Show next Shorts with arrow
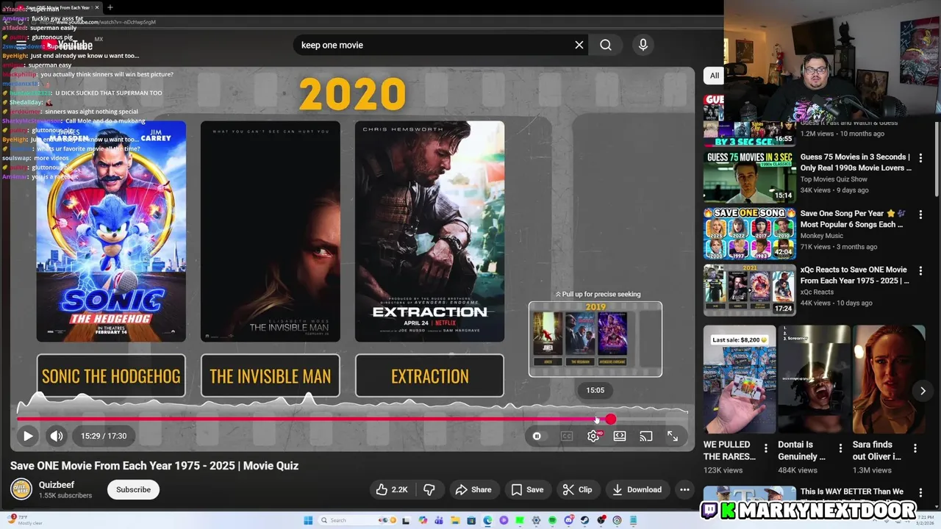This screenshot has height=529, width=941. coord(923,391)
